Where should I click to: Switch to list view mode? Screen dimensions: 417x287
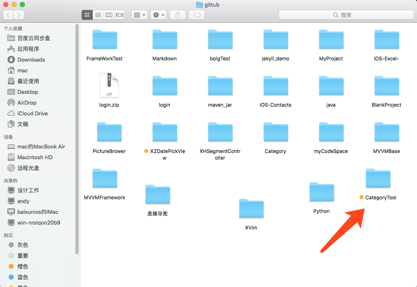(x=98, y=15)
